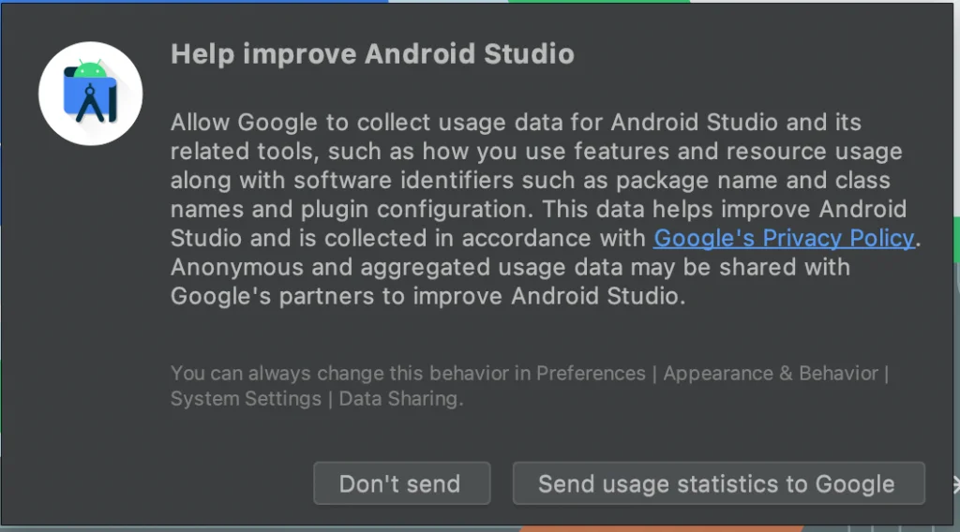Open Google's Privacy Policy link

(x=784, y=238)
